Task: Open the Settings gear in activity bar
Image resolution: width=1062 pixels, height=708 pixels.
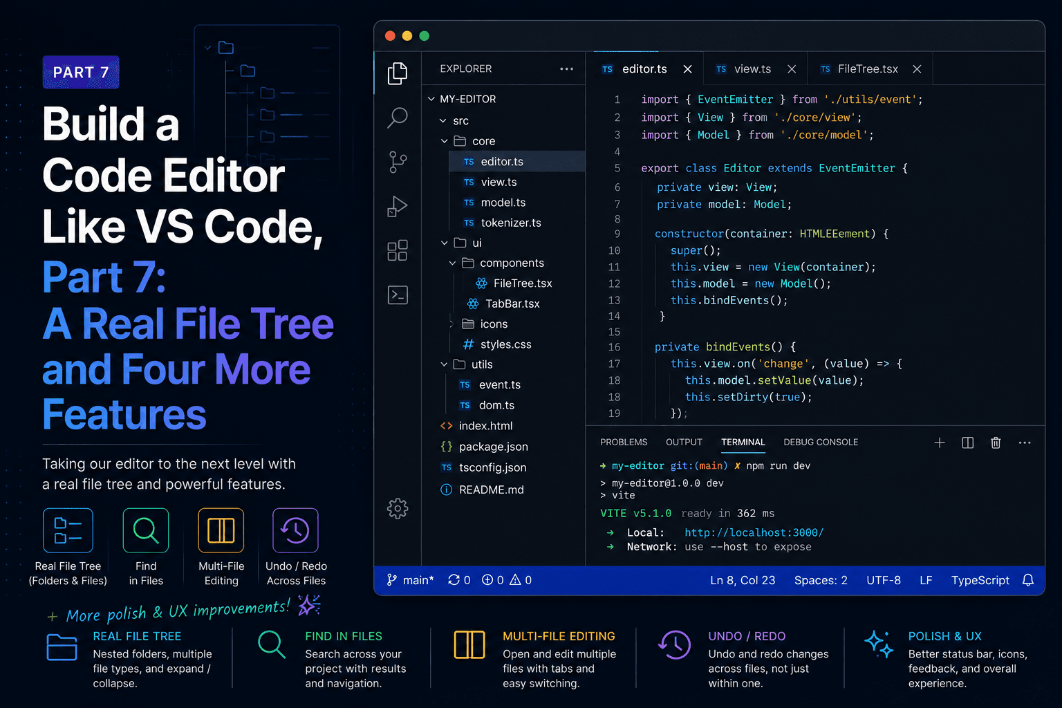Action: [398, 509]
